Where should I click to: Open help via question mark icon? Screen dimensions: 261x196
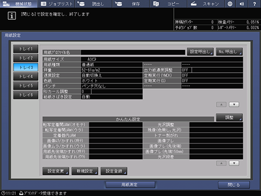click(254, 4)
